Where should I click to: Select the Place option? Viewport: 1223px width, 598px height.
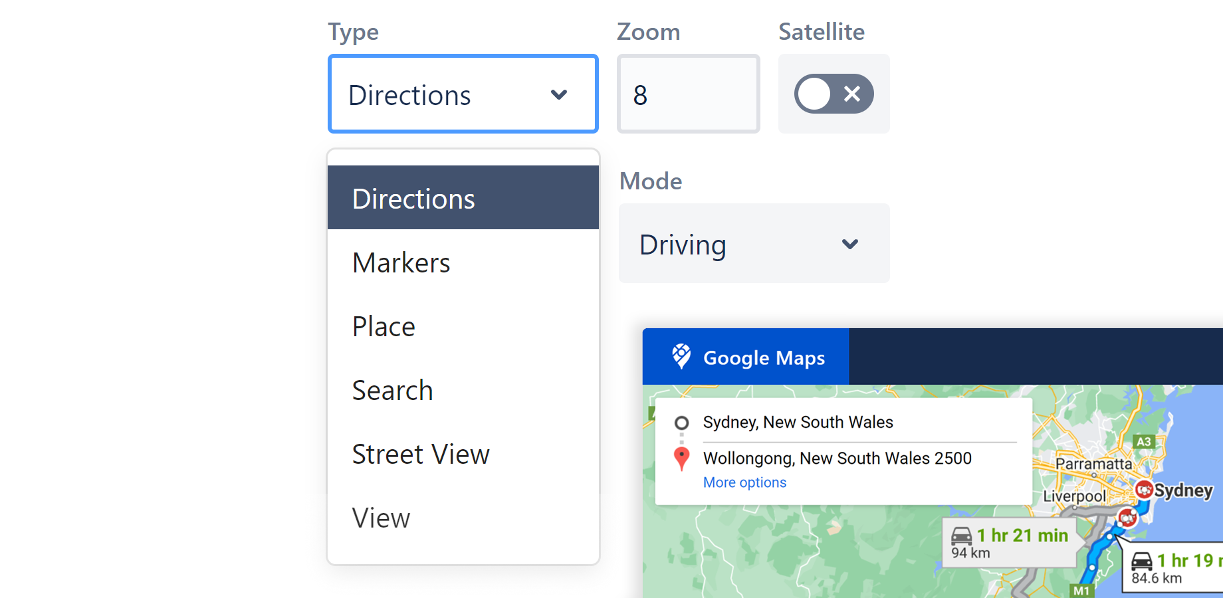coord(384,327)
